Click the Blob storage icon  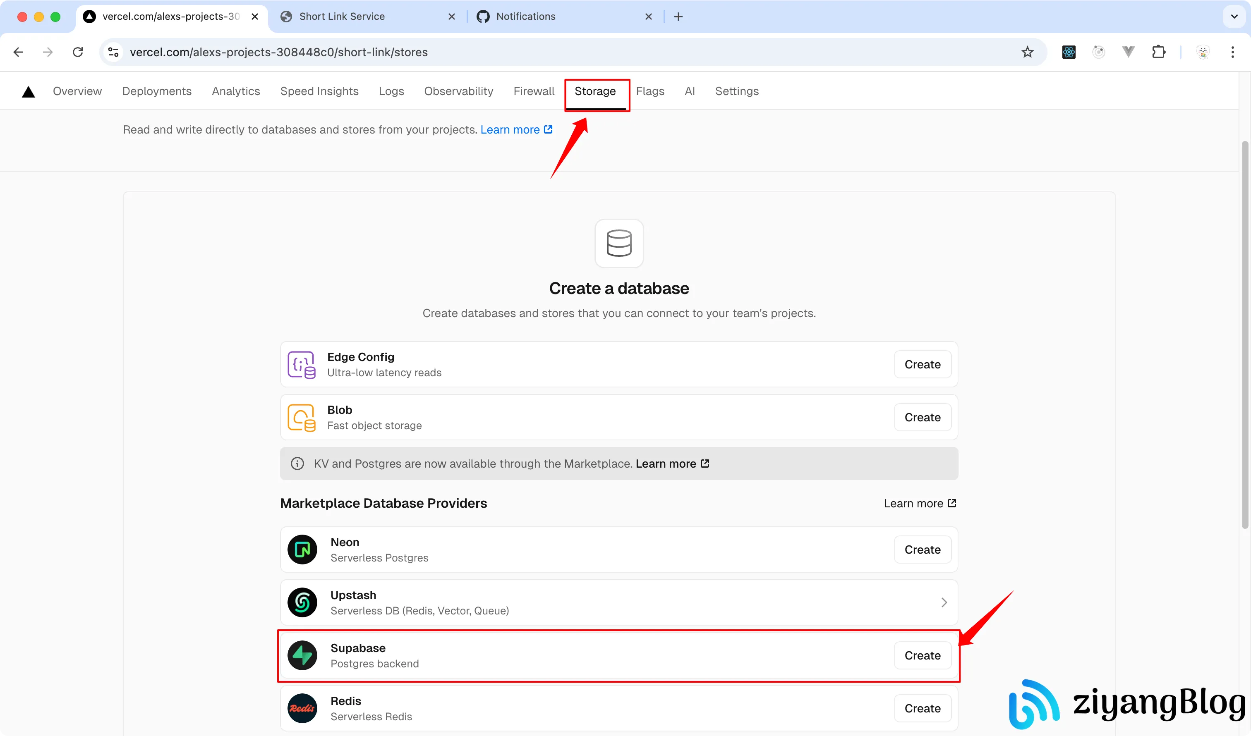click(x=302, y=417)
